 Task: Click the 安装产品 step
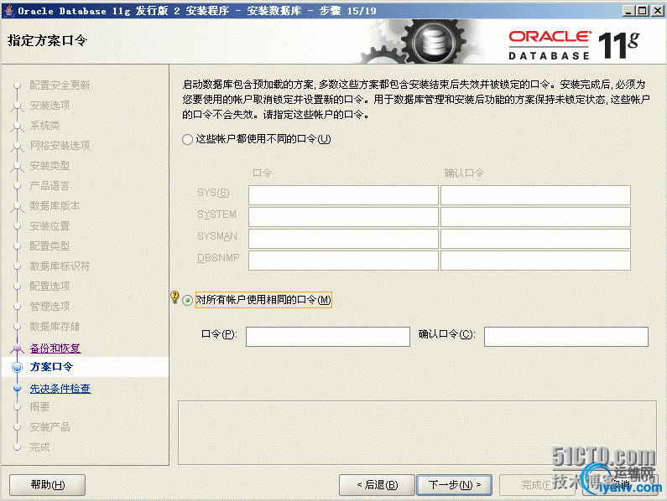point(50,426)
